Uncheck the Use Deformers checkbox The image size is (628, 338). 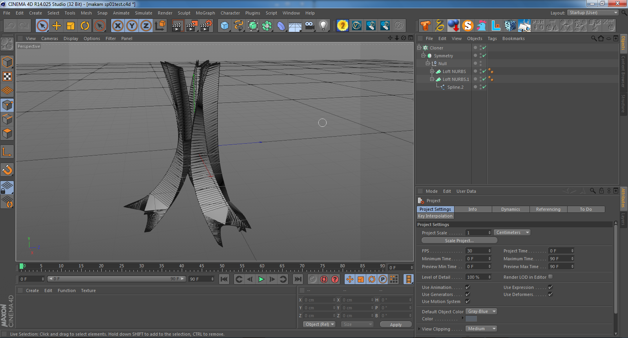point(550,294)
